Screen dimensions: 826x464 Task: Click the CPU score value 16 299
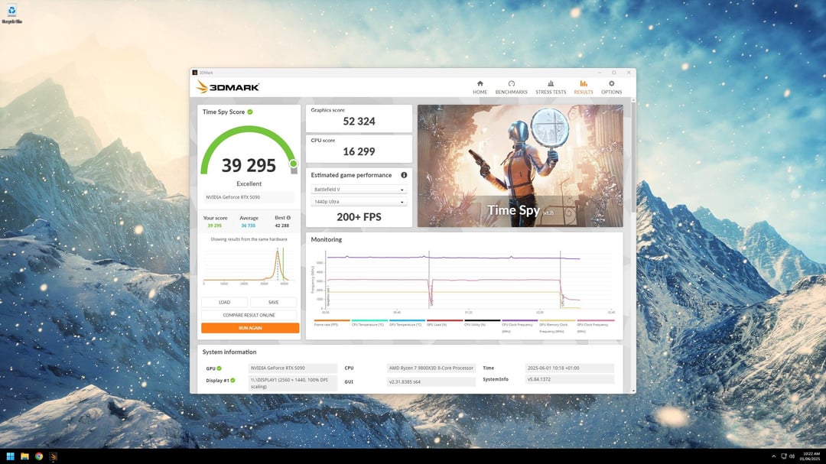click(x=359, y=151)
